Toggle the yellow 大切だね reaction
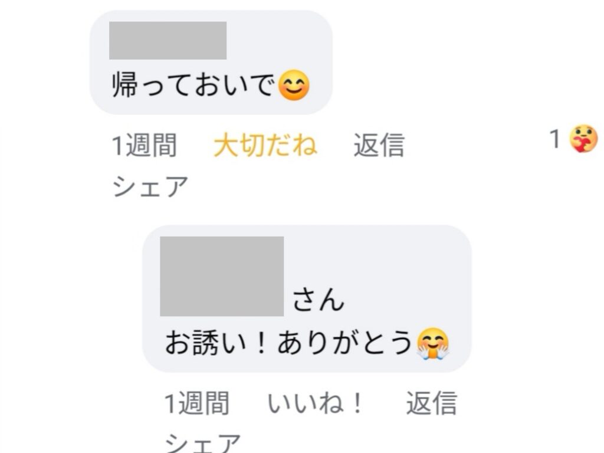 pos(265,145)
